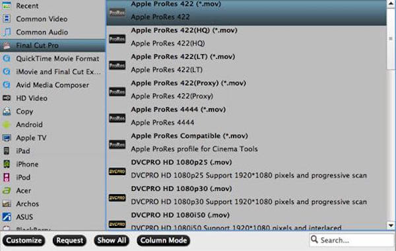Click the DVCPRO icon beside 1080p25 preset
396x251 pixels.
[x=117, y=171]
